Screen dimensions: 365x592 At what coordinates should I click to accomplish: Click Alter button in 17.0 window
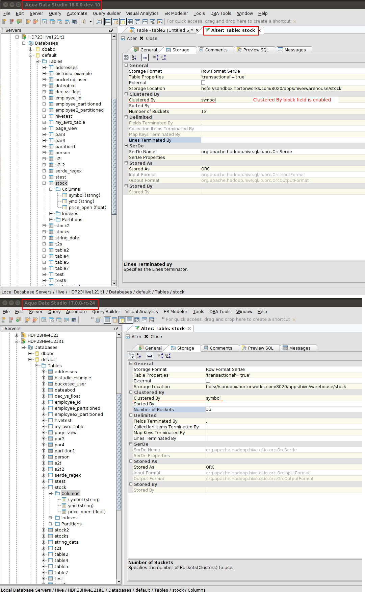[133, 336]
